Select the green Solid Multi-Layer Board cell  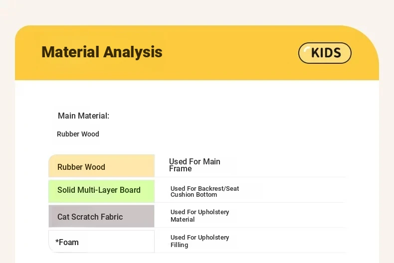(101, 190)
